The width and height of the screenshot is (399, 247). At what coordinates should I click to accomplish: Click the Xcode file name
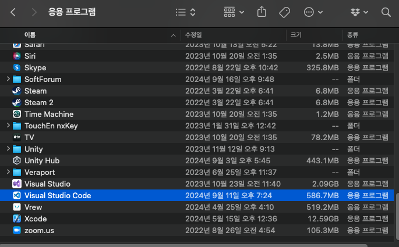36,219
